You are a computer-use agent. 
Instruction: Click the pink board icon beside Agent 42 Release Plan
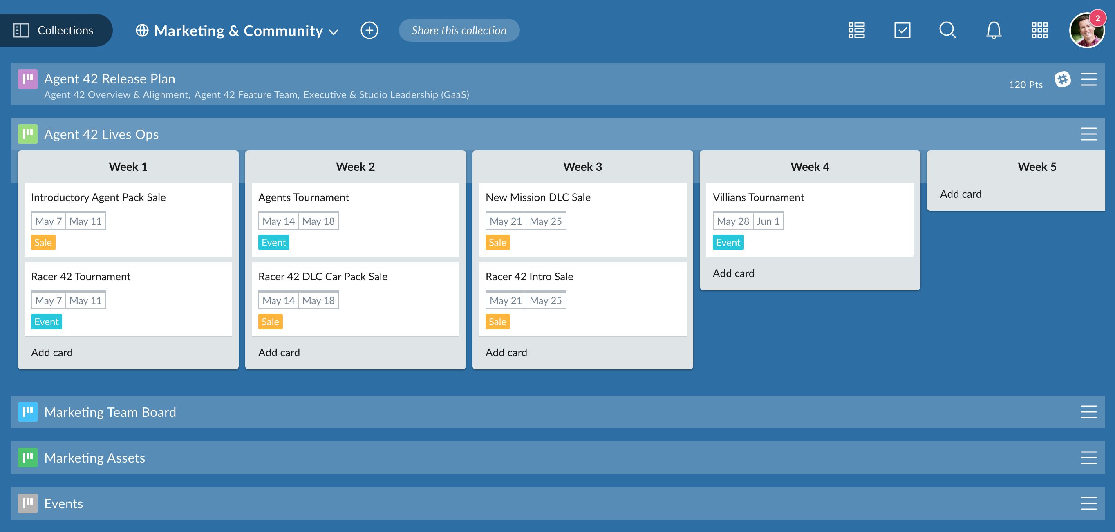pos(28,79)
